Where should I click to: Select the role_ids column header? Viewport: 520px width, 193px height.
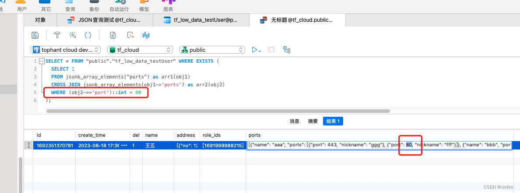[222, 135]
